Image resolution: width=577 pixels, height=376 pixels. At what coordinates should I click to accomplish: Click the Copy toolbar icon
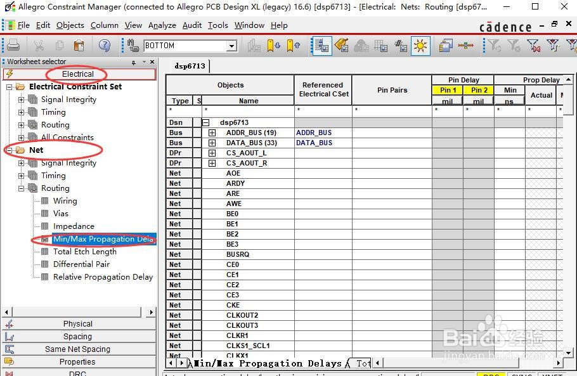(x=59, y=45)
